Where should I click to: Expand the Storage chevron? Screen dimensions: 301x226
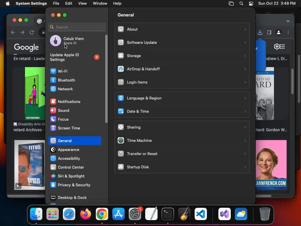(x=245, y=56)
